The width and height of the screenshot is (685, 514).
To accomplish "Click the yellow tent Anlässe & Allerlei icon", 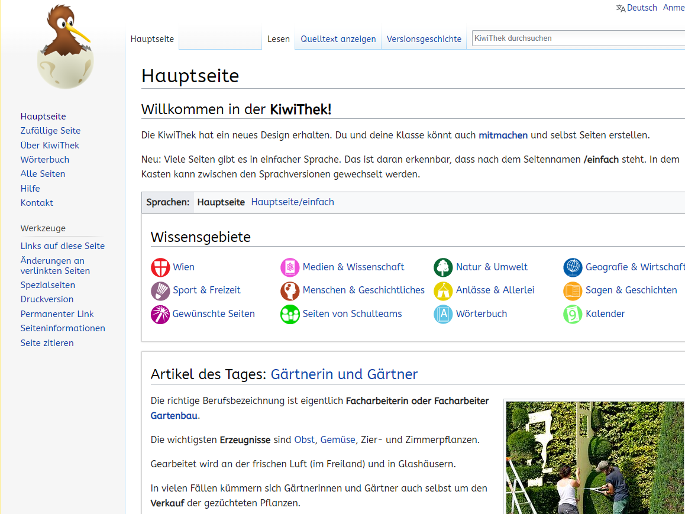I will click(443, 290).
